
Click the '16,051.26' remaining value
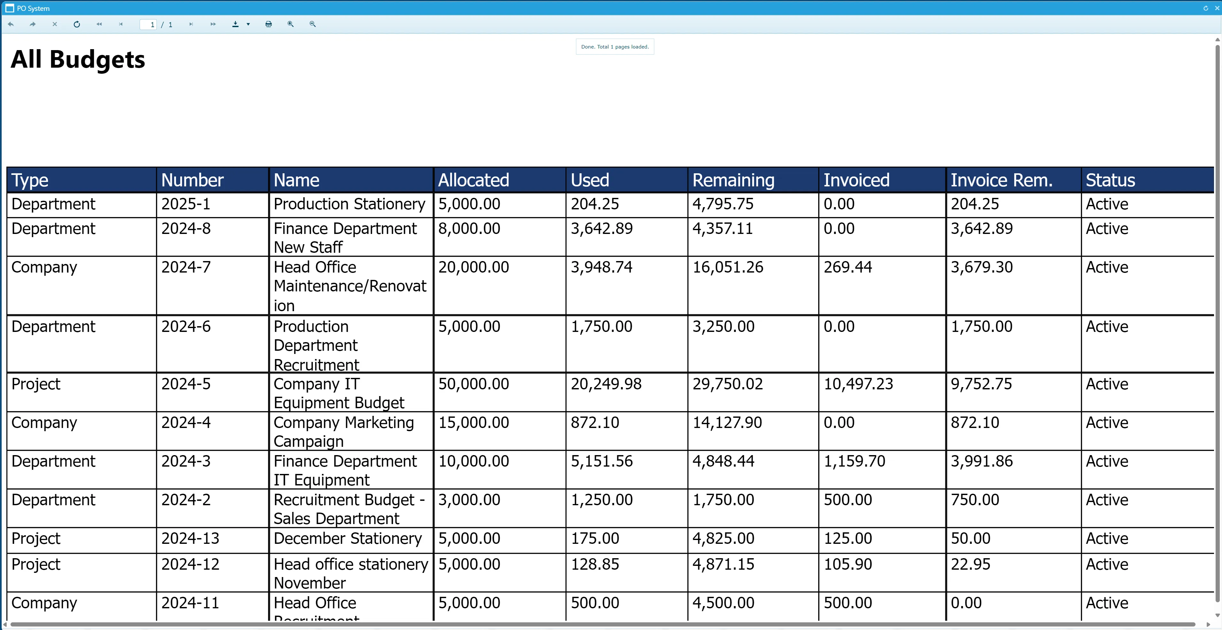tap(728, 267)
